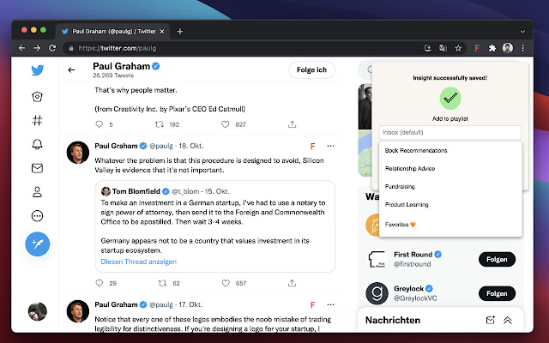Retweet the tweet with 192 retweets
This screenshot has height=343, width=549.
(160, 124)
